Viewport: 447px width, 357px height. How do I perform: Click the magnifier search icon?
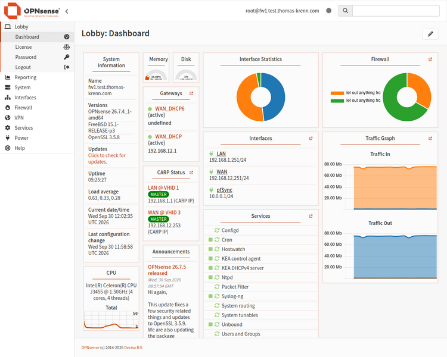click(345, 11)
